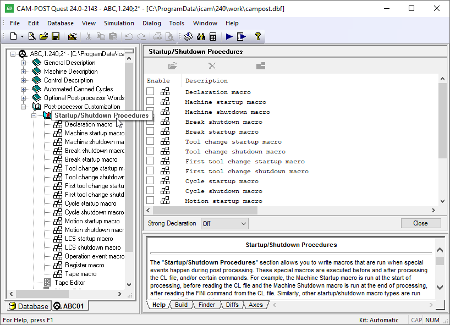Click the blocks icon right of delete X
Viewport: 450px width, 325px height.
pyautogui.click(x=261, y=66)
